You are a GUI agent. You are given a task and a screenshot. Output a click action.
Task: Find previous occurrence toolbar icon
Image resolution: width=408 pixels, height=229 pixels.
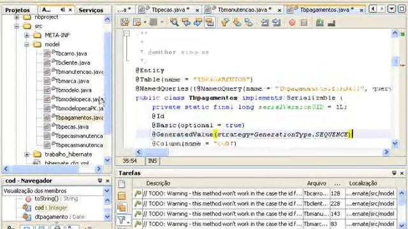[186, 22]
